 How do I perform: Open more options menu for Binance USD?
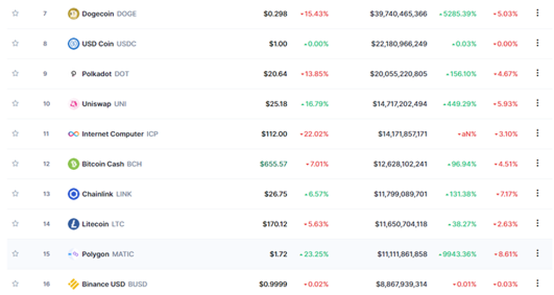coord(537,283)
